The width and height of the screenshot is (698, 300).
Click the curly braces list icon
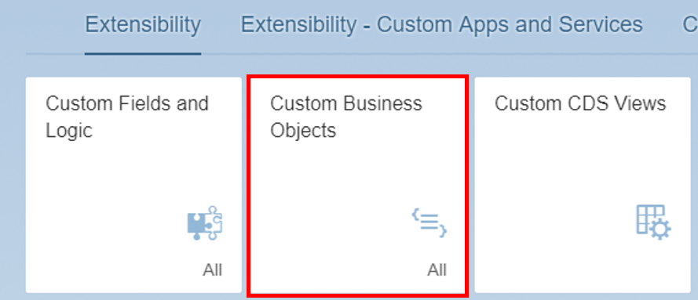point(429,223)
